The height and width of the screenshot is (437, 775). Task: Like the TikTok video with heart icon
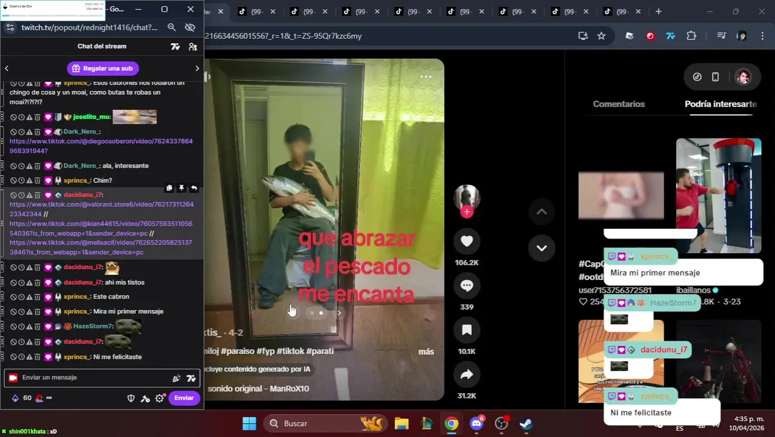click(466, 242)
